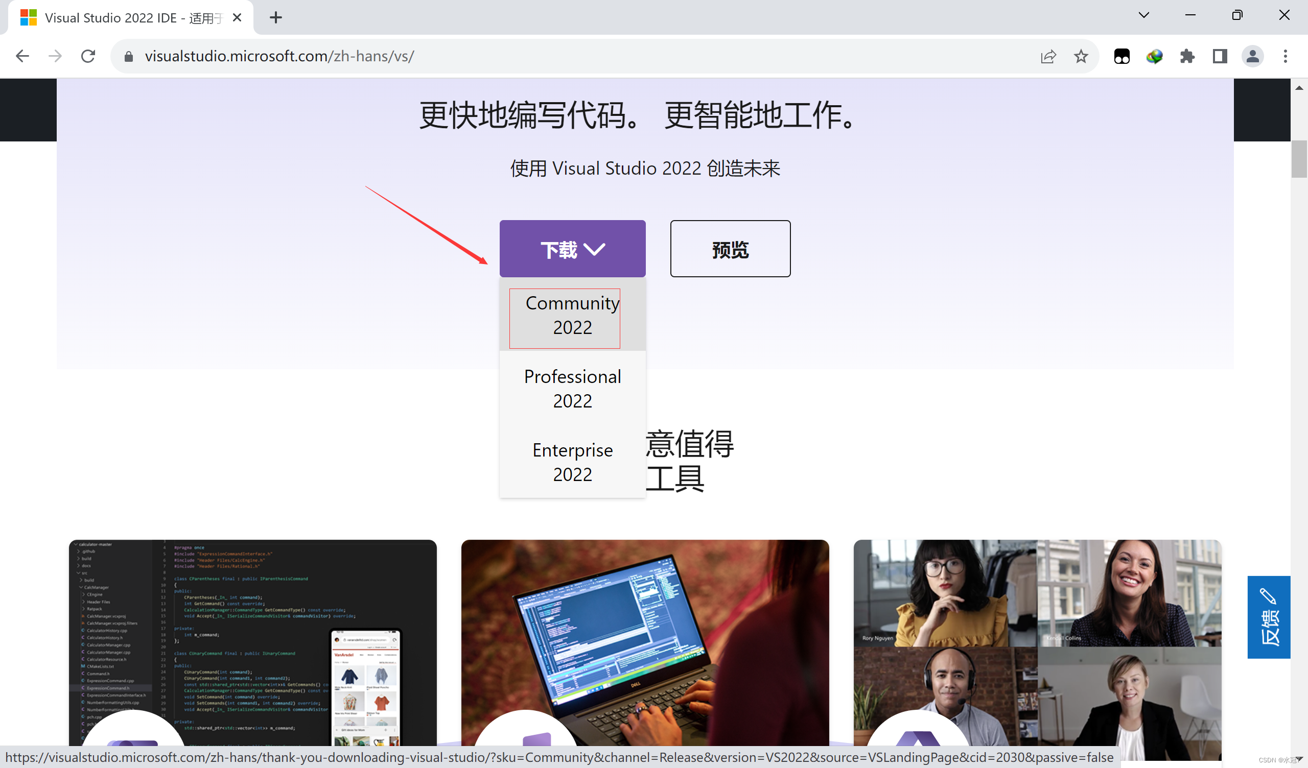The width and height of the screenshot is (1308, 768).
Task: Open the Extensions puzzle icon
Action: (x=1187, y=56)
